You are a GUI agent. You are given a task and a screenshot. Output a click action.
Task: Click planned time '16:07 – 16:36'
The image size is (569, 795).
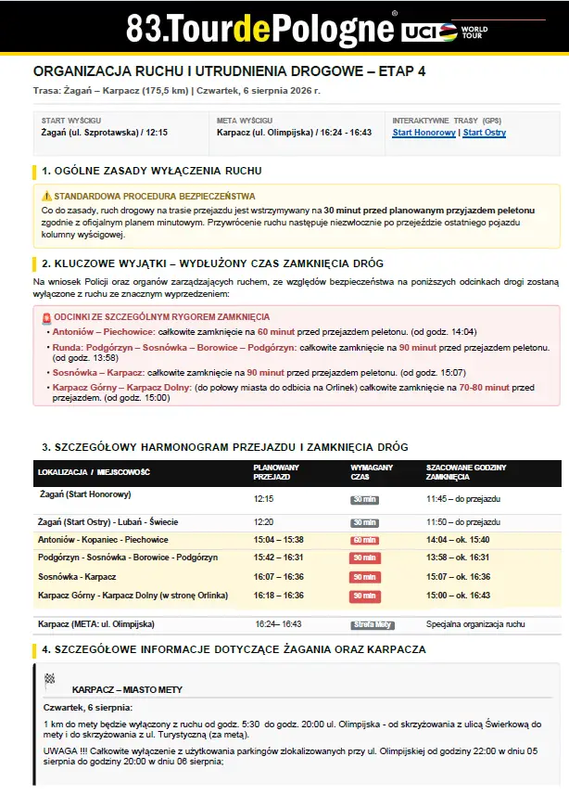pos(279,577)
